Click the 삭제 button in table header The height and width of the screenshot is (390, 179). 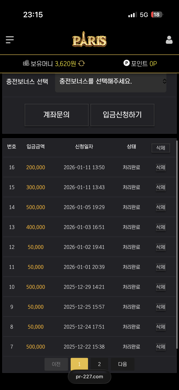(161, 148)
